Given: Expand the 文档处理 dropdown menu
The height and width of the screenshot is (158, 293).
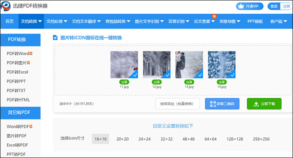Looking at the screenshot, I should [57, 21].
